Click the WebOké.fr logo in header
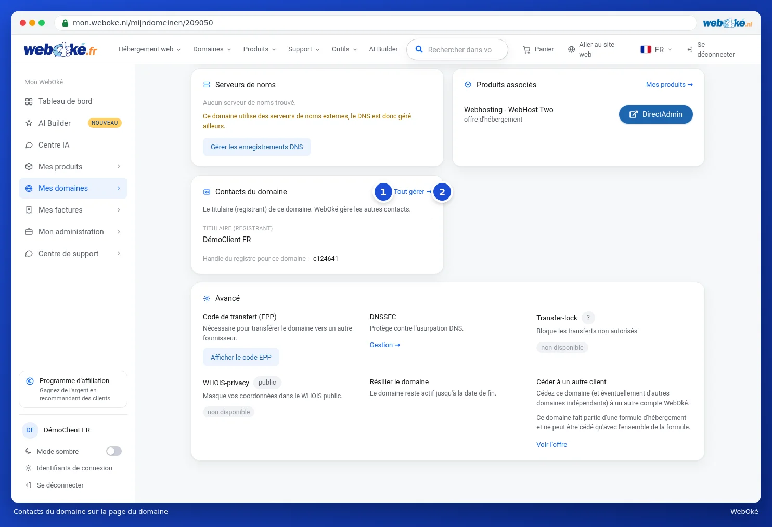This screenshot has width=772, height=527. click(x=60, y=49)
